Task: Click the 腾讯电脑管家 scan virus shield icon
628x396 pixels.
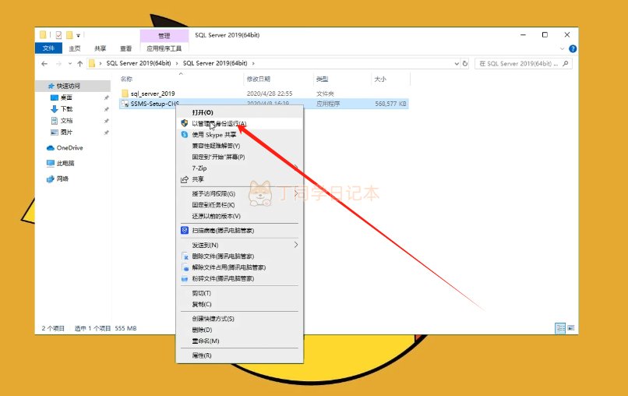Action: coord(184,231)
